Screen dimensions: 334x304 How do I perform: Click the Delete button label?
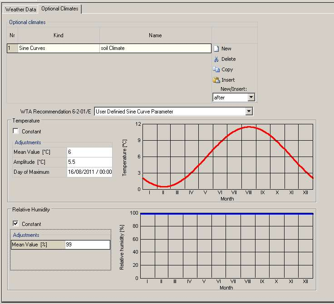(228, 59)
